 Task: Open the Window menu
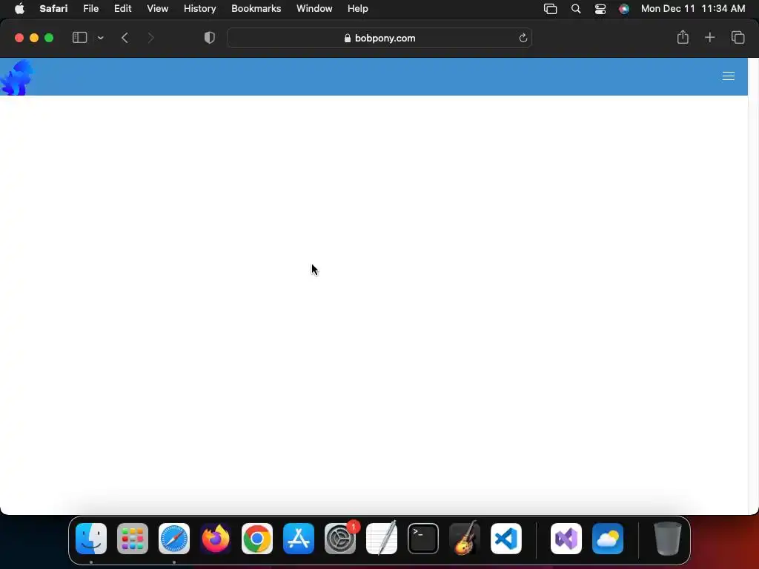[x=314, y=9]
